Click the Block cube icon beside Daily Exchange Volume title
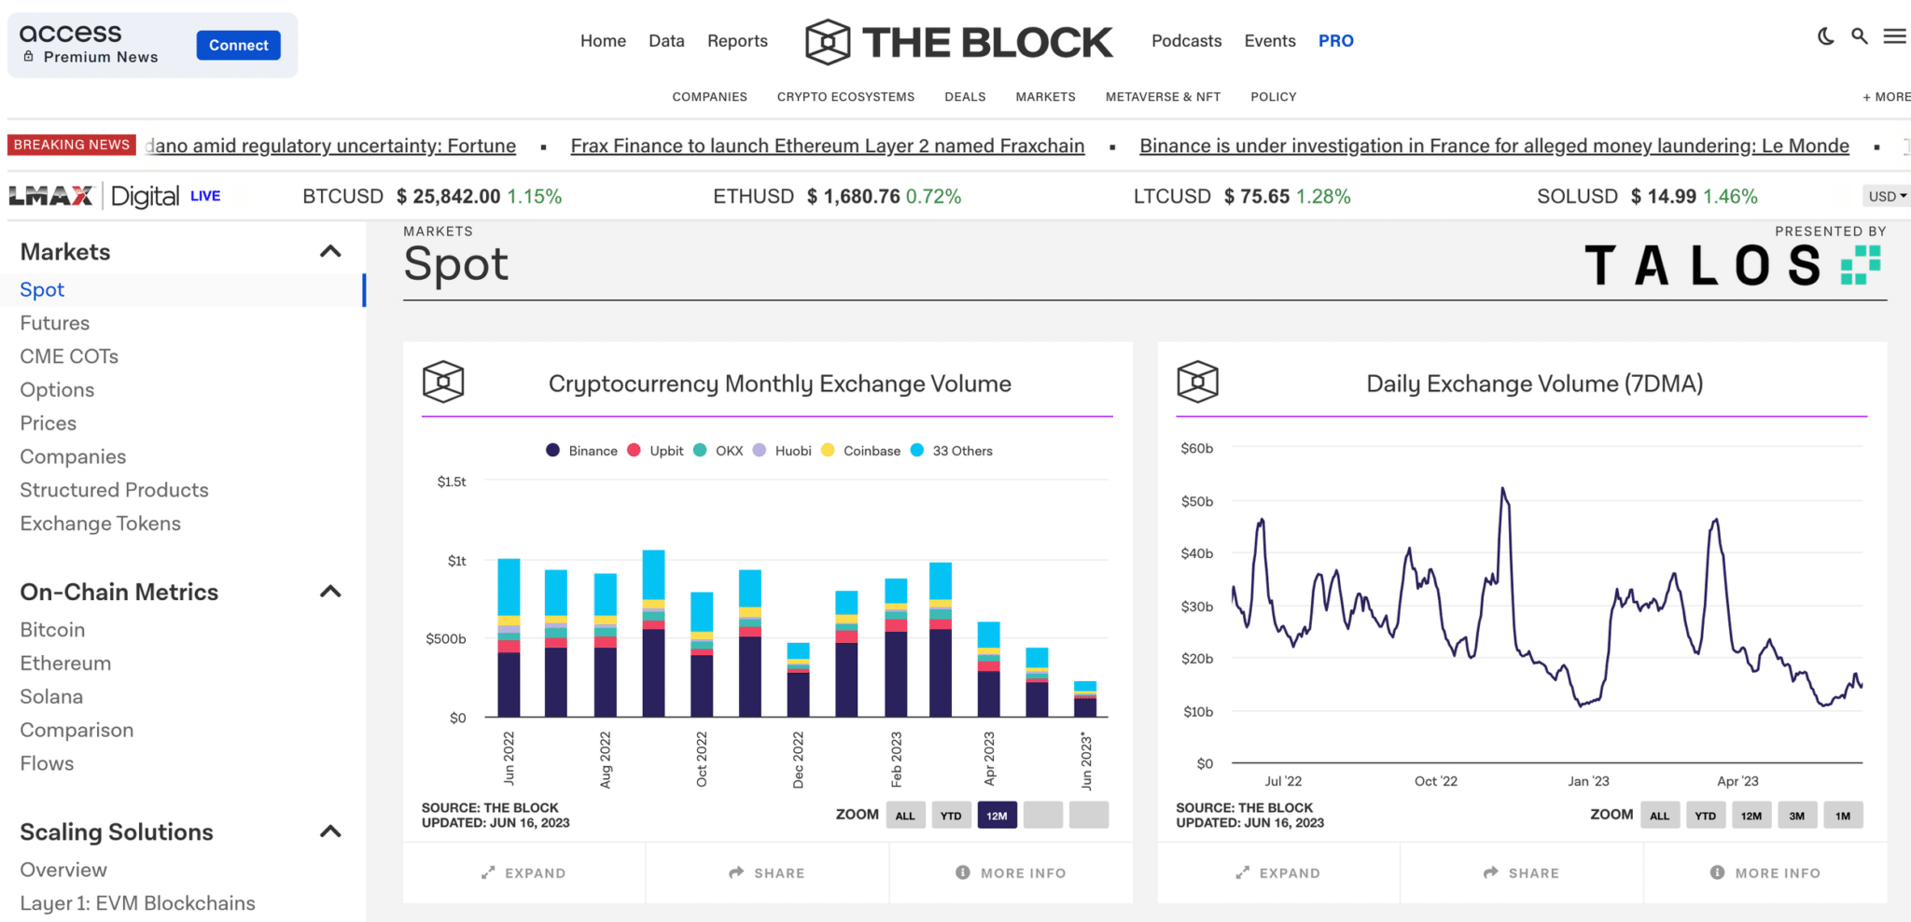 point(1197,383)
